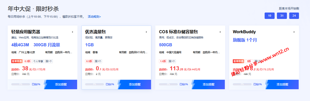Click 已抢0% on 优选流量包 card

pos(110,84)
